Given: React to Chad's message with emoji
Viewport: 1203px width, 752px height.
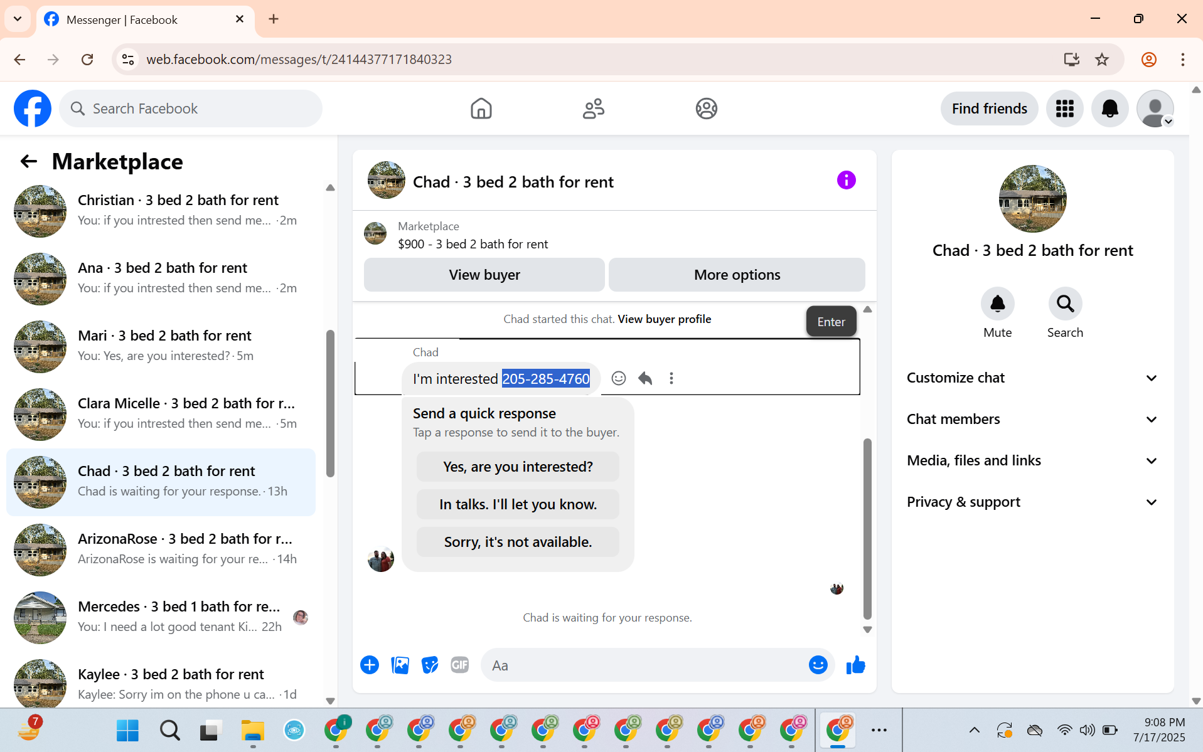Looking at the screenshot, I should tap(619, 378).
